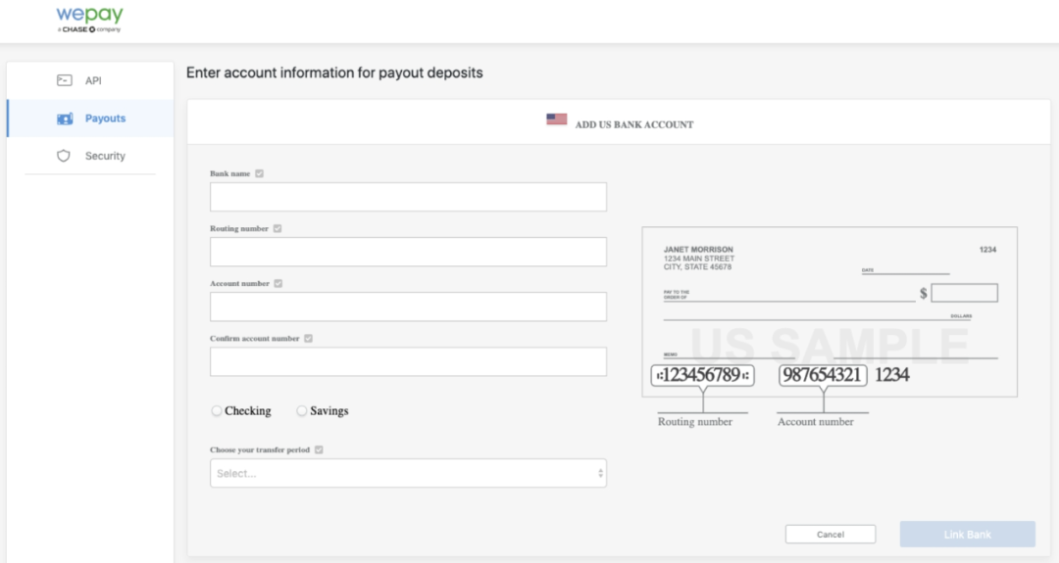Click into the Routing number field
Viewport: 1059px width, 563px height.
[x=408, y=252]
